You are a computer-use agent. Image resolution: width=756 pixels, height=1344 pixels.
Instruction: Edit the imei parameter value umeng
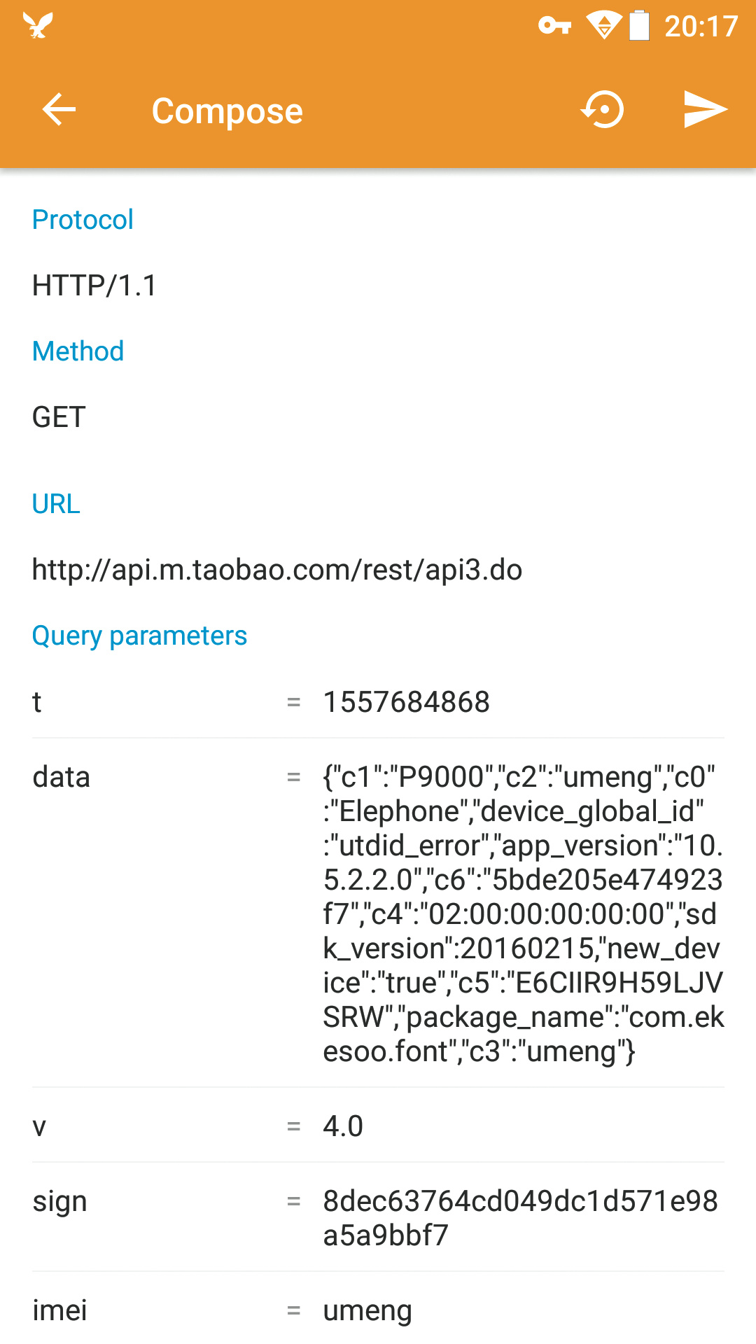point(367,1310)
